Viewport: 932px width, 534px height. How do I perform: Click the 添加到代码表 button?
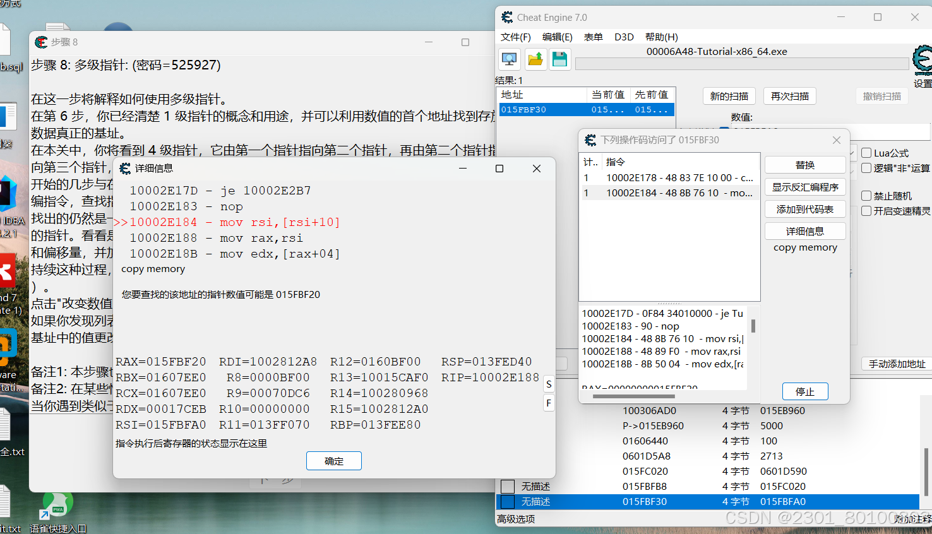[x=805, y=209]
